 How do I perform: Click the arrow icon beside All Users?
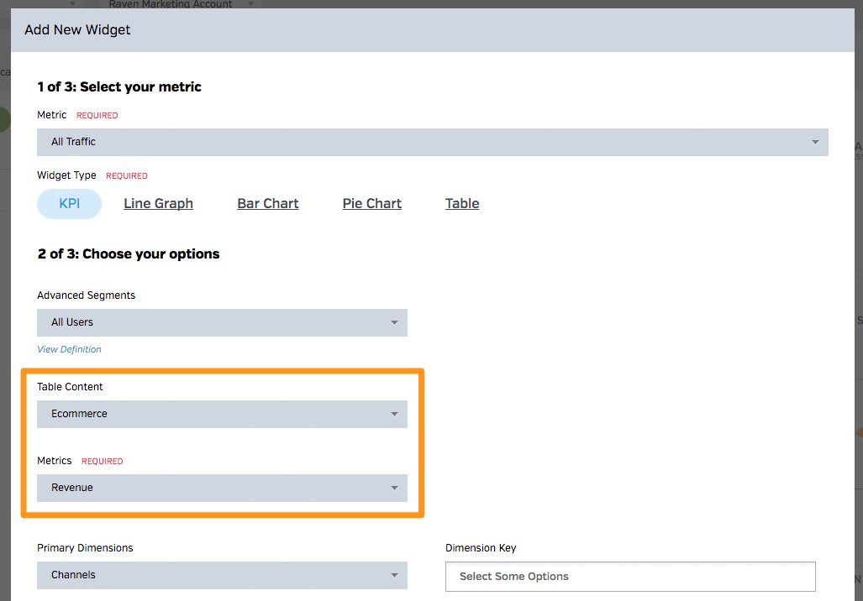(394, 322)
